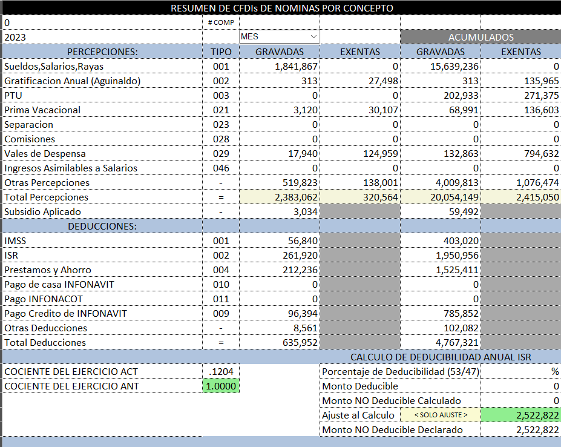Select the PERCEPCIONES section header

click(102, 51)
